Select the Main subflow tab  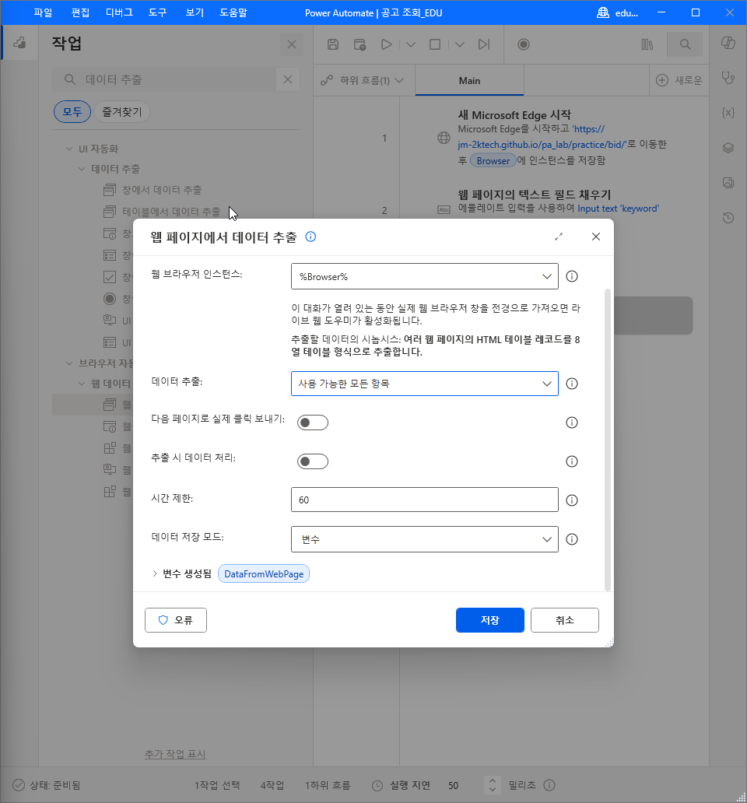pyautogui.click(x=469, y=80)
